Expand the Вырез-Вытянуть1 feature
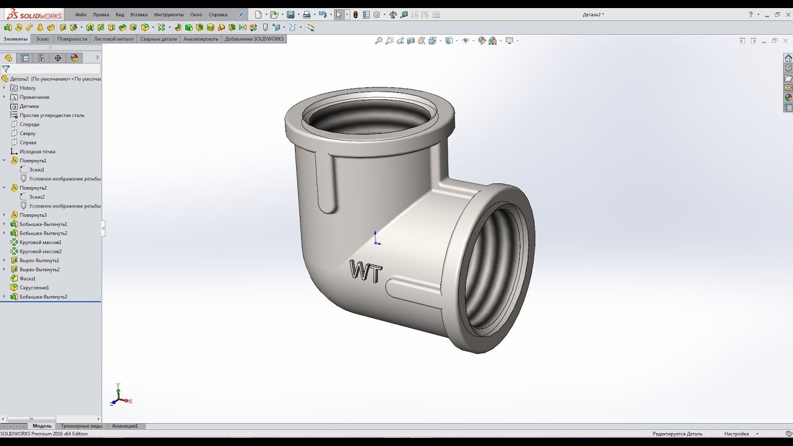This screenshot has width=793, height=446. [x=4, y=260]
